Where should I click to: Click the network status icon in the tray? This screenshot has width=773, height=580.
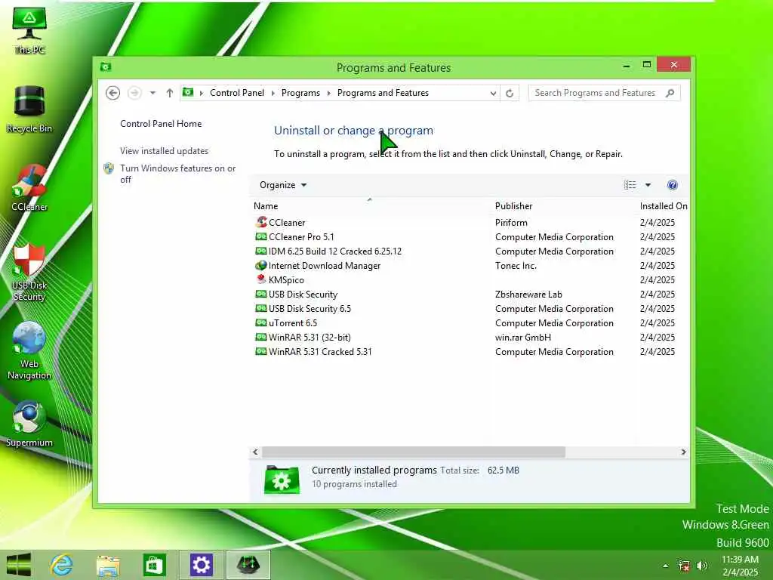click(x=683, y=565)
